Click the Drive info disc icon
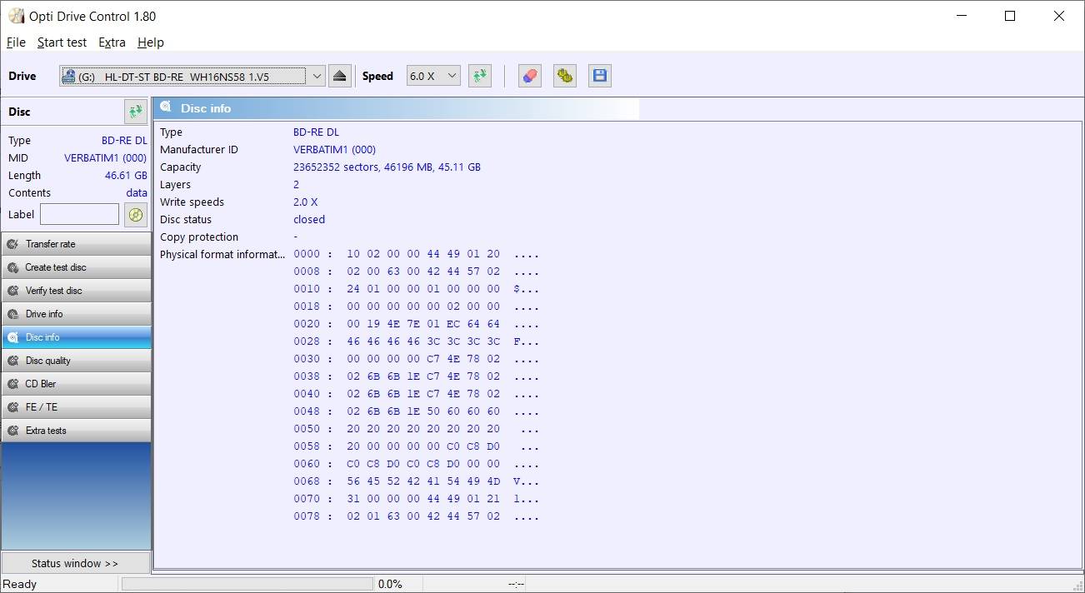1085x593 pixels. click(x=12, y=314)
